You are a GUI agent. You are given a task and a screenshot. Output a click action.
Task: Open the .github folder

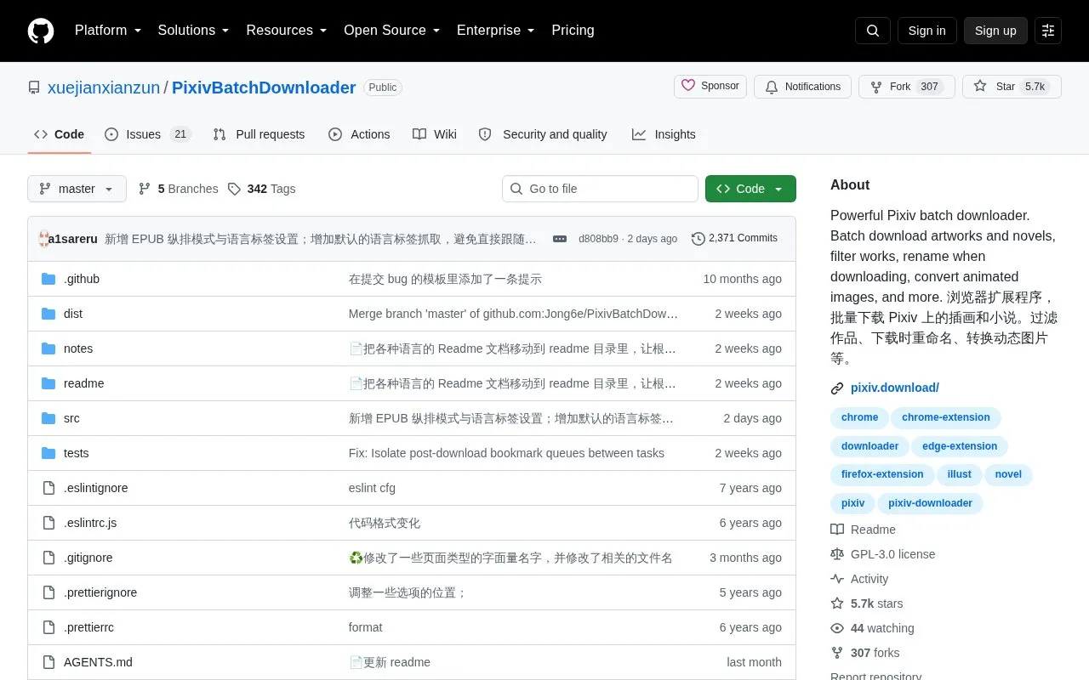[82, 279]
